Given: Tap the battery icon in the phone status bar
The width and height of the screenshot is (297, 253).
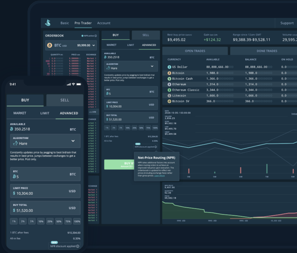Looking at the screenshot, I should 79,84.
